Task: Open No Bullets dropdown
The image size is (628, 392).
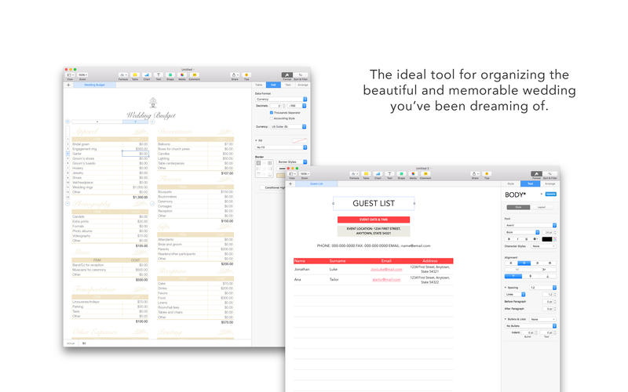Action: [531, 326]
